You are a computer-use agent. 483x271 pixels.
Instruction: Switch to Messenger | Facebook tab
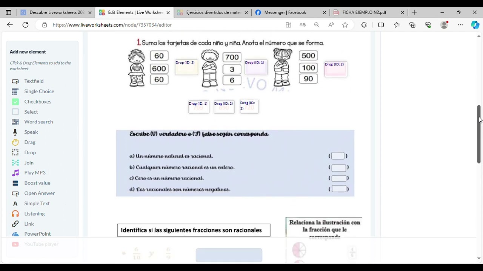(291, 12)
